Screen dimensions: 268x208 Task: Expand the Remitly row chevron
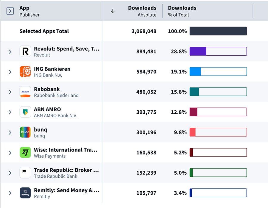point(10,193)
